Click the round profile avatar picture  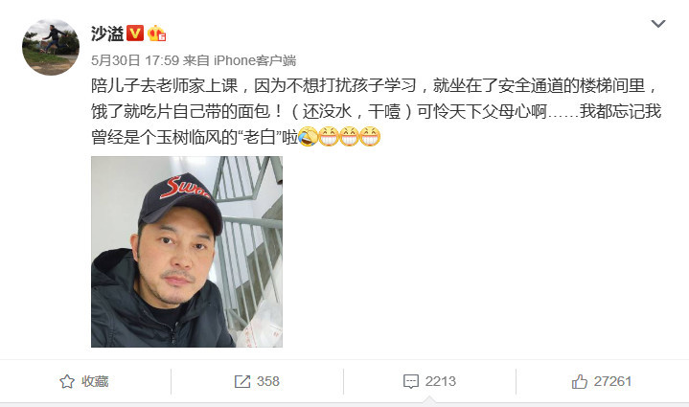click(x=51, y=47)
